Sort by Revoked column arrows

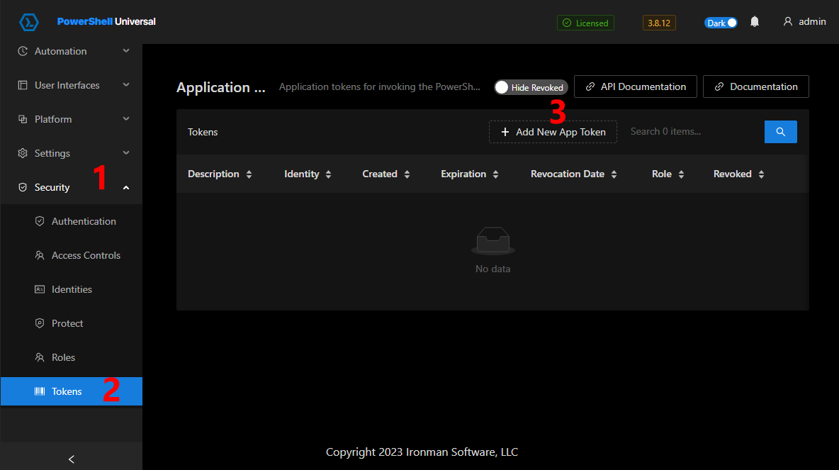tap(762, 174)
